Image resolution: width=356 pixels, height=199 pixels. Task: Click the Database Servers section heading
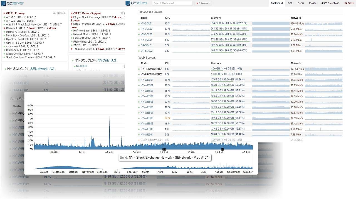tap(150, 12)
